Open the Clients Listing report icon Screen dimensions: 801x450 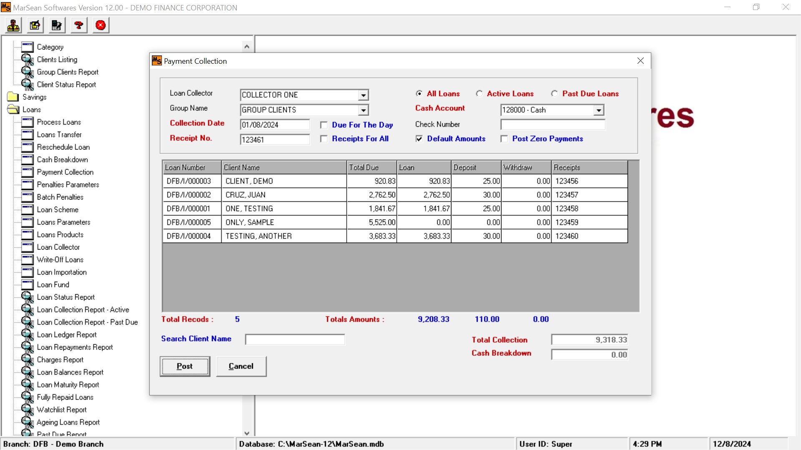pos(28,60)
